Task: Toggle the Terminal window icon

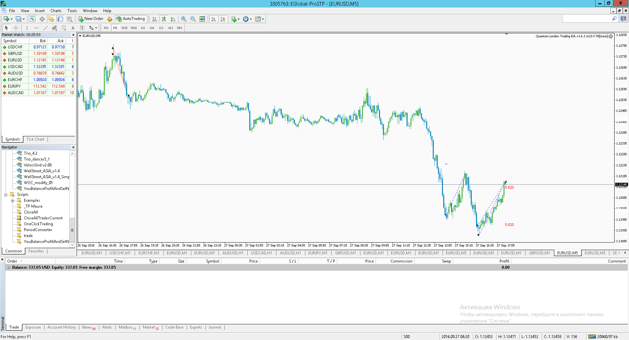Action: coord(60,19)
